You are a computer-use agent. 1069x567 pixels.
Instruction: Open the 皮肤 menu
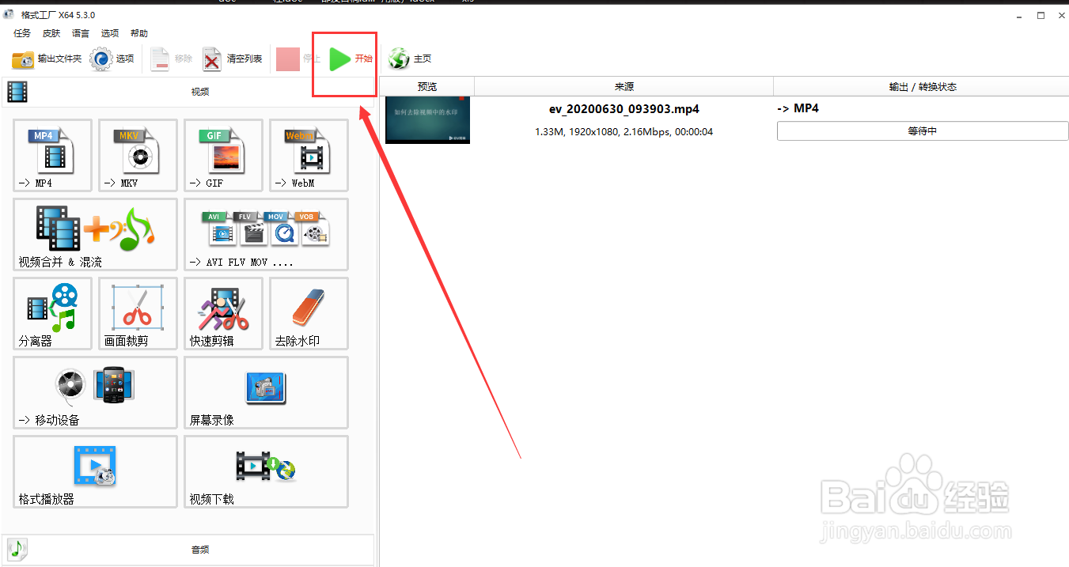(51, 33)
